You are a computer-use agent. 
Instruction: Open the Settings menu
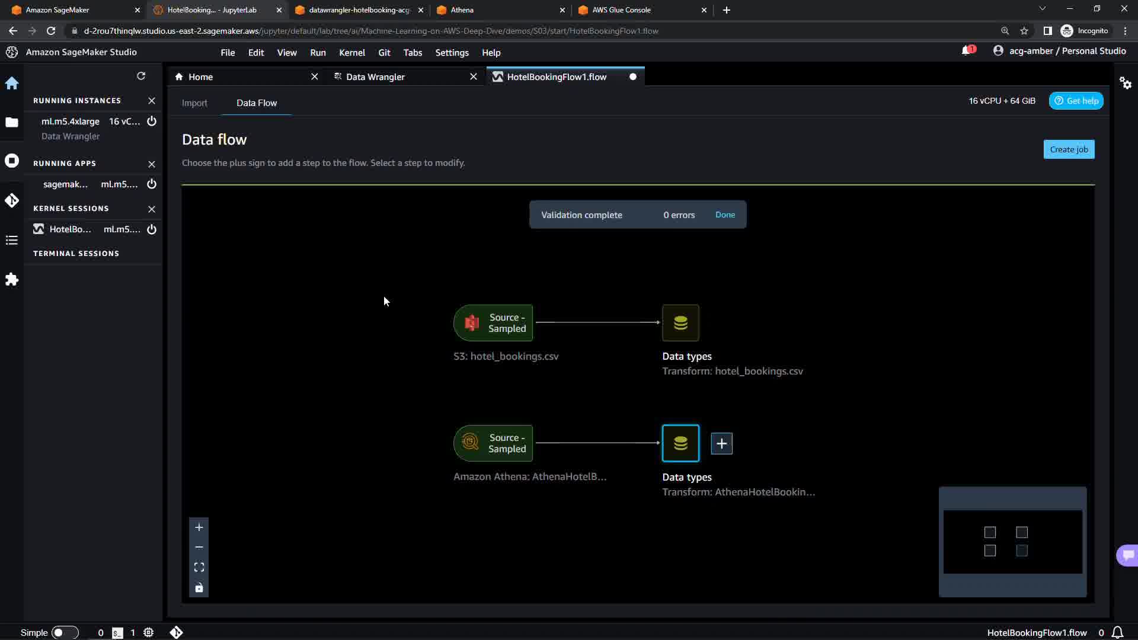pyautogui.click(x=452, y=53)
